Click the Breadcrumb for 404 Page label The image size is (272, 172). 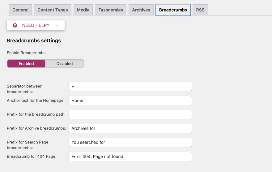32,156
